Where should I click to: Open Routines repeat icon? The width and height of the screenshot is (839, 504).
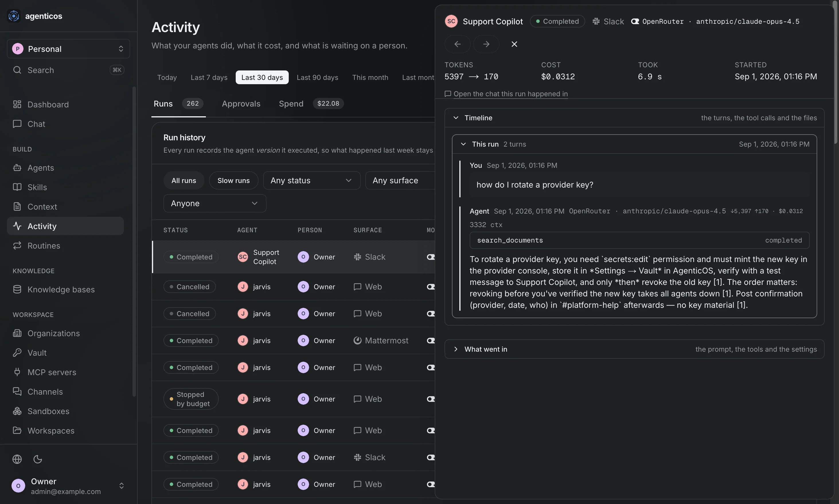[x=17, y=245]
